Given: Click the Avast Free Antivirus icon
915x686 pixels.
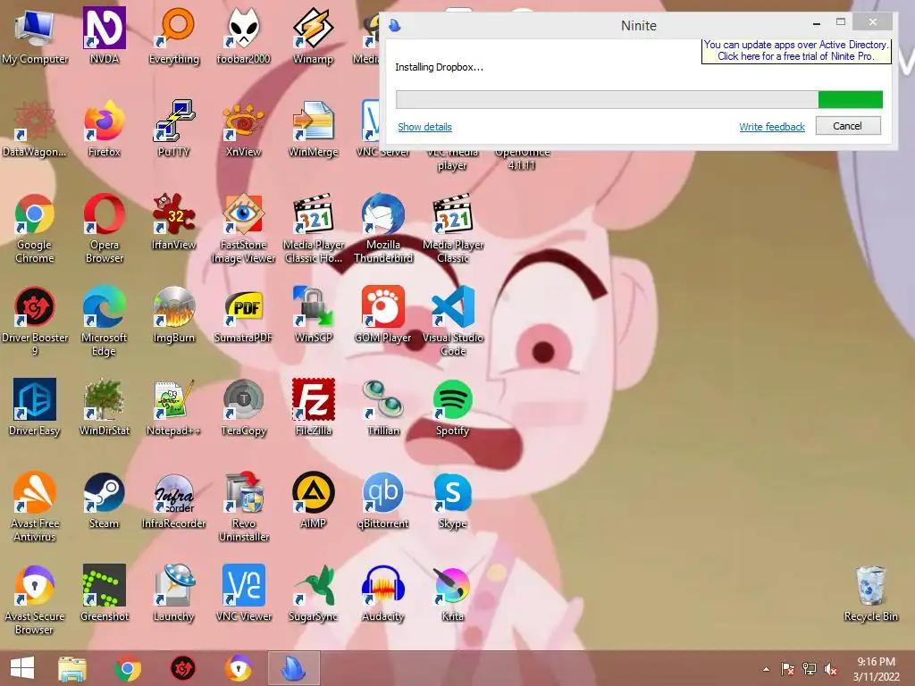Looking at the screenshot, I should pos(35,506).
